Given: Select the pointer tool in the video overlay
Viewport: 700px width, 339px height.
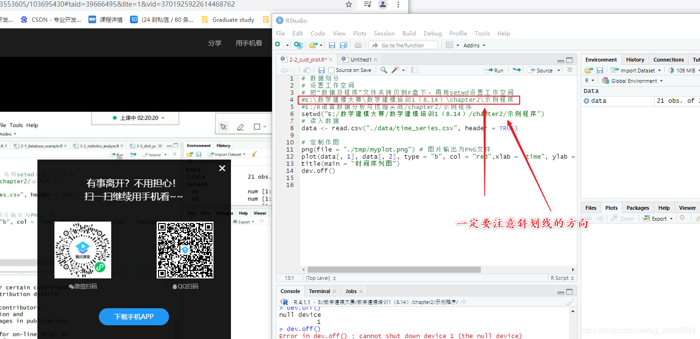Looking at the screenshot, I should point(223,126).
